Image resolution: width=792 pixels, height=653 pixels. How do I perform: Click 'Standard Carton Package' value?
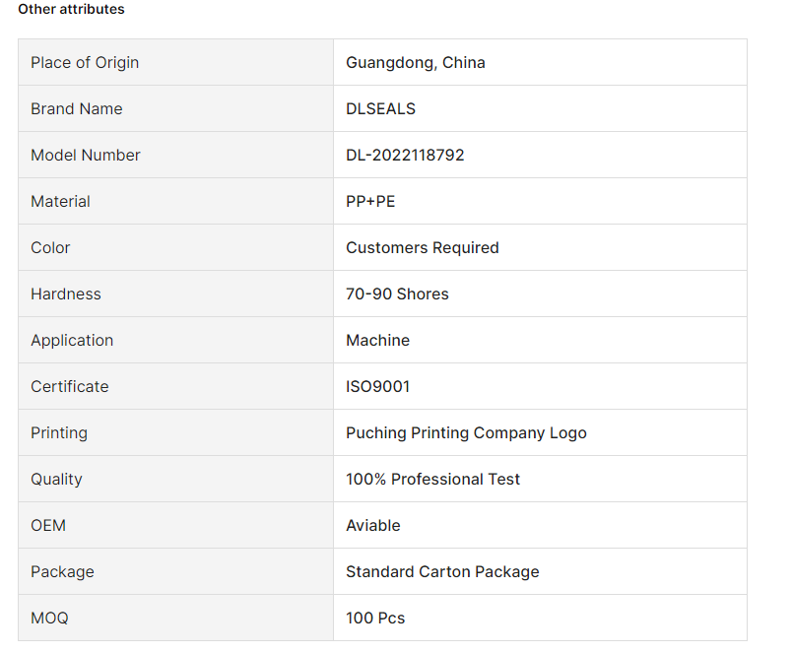[x=442, y=571]
